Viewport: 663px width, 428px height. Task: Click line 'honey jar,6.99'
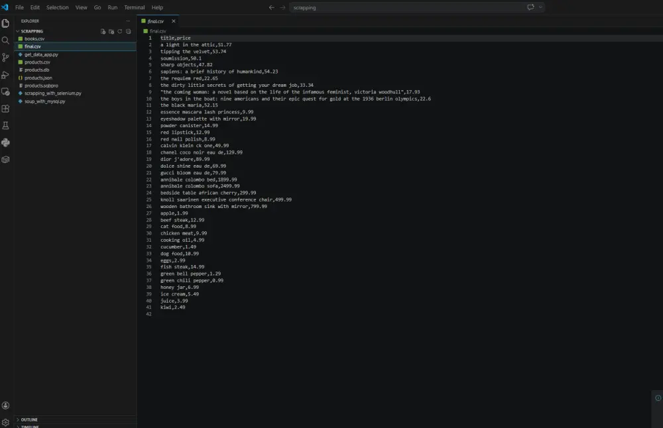pyautogui.click(x=179, y=288)
